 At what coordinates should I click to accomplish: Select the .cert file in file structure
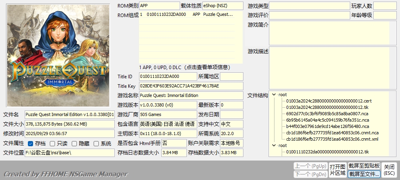click(329, 101)
